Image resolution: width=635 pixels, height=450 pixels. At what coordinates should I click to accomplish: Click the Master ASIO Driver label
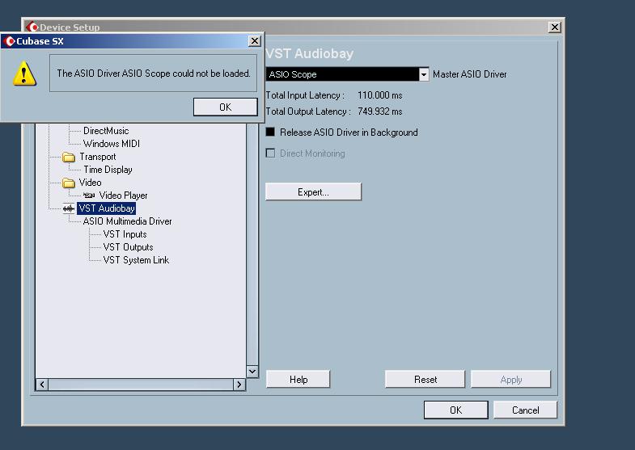pos(470,74)
